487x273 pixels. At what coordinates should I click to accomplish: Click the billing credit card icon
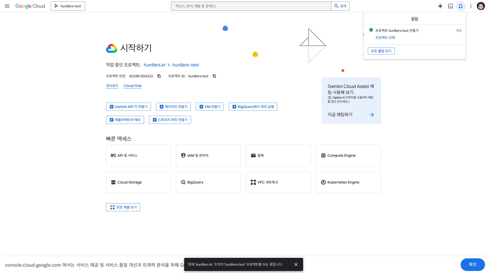pyautogui.click(x=253, y=155)
